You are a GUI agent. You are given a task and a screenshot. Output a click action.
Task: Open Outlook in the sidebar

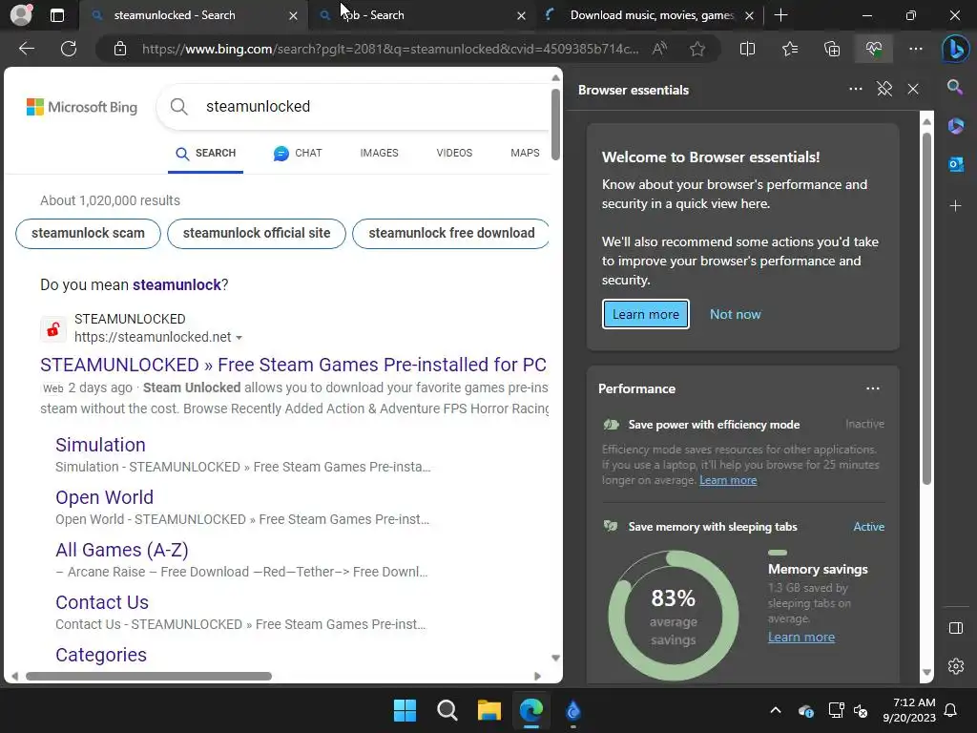point(955,164)
